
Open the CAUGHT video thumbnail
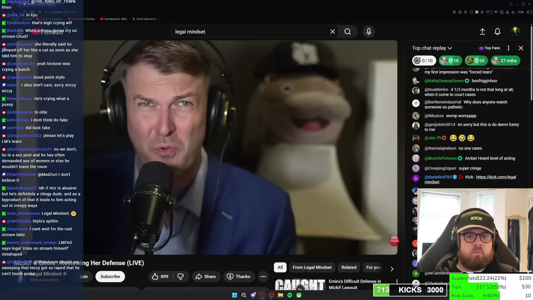click(300, 285)
